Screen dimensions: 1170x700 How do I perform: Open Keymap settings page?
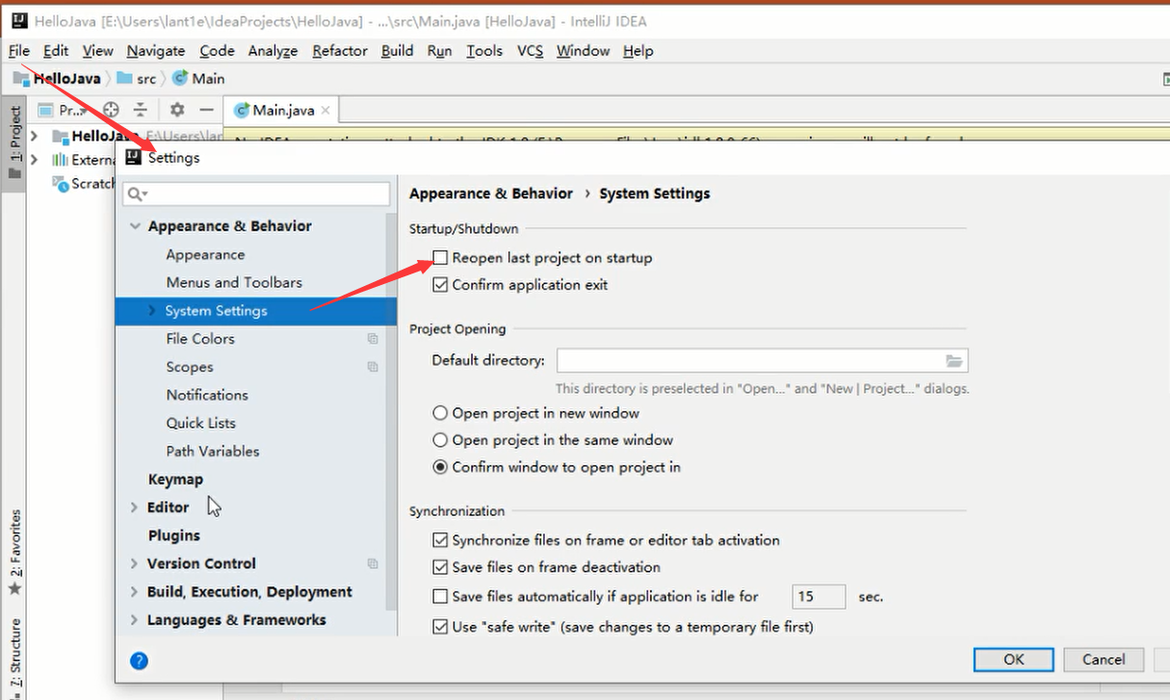pyautogui.click(x=175, y=480)
